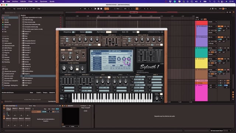Click the Configure button on Sylenth1 device
This screenshot has height=133, width=236.
tap(83, 106)
